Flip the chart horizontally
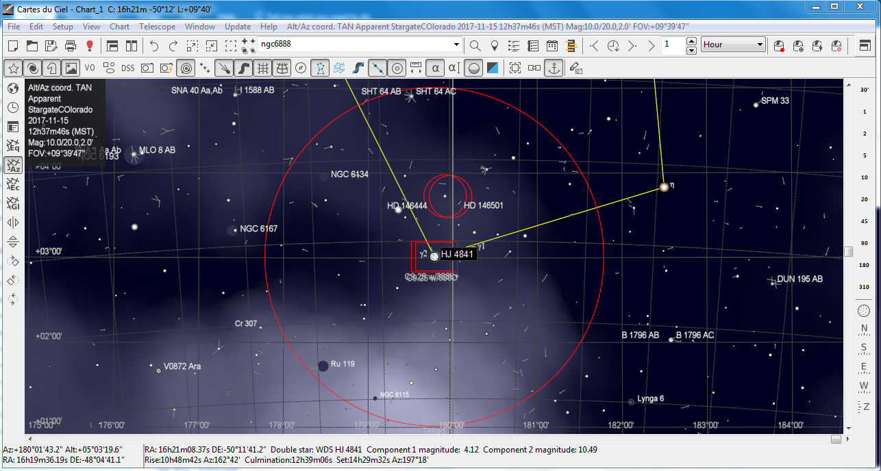The image size is (881, 471). pos(13,222)
